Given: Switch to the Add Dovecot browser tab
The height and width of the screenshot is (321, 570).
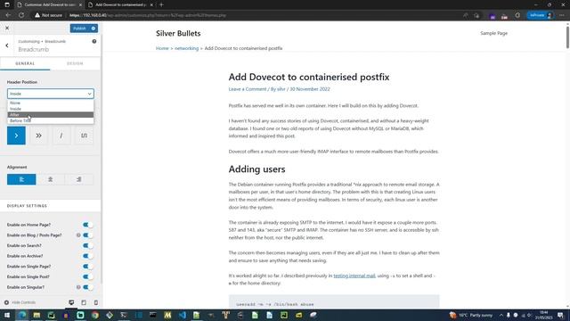Looking at the screenshot, I should [x=120, y=4].
